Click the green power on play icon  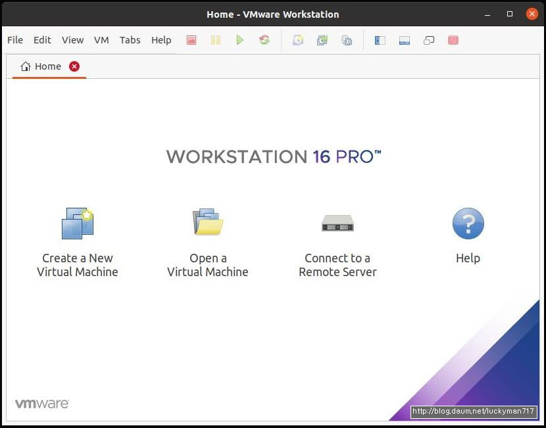(239, 40)
